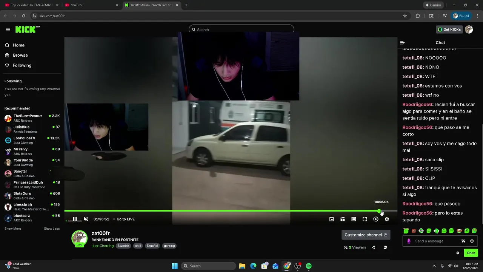The width and height of the screenshot is (483, 272).
Task: Reload the page
Action: pos(23,16)
